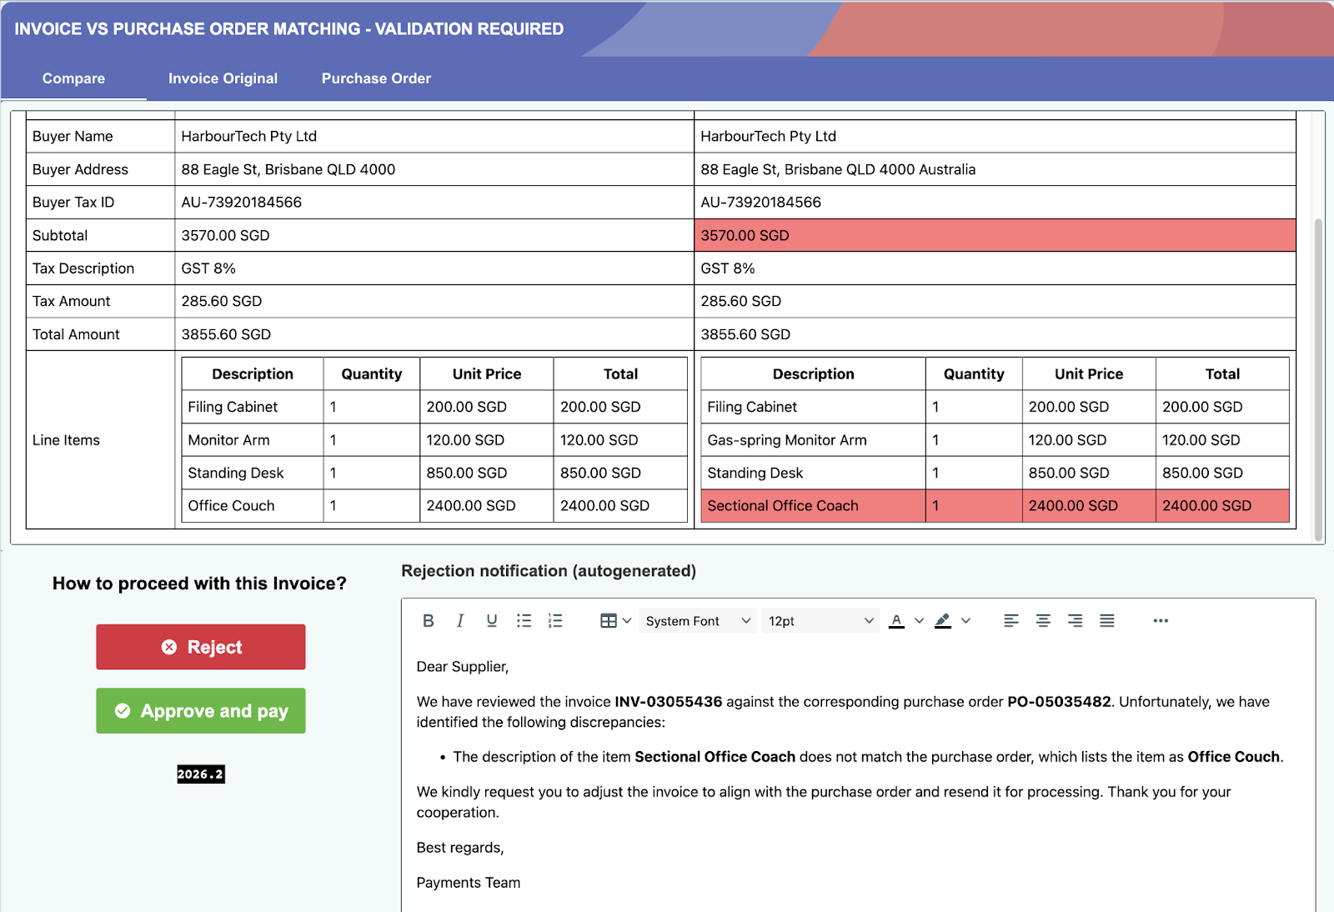Image resolution: width=1334 pixels, height=912 pixels.
Task: Open the Purchase Order tab
Action: point(376,78)
